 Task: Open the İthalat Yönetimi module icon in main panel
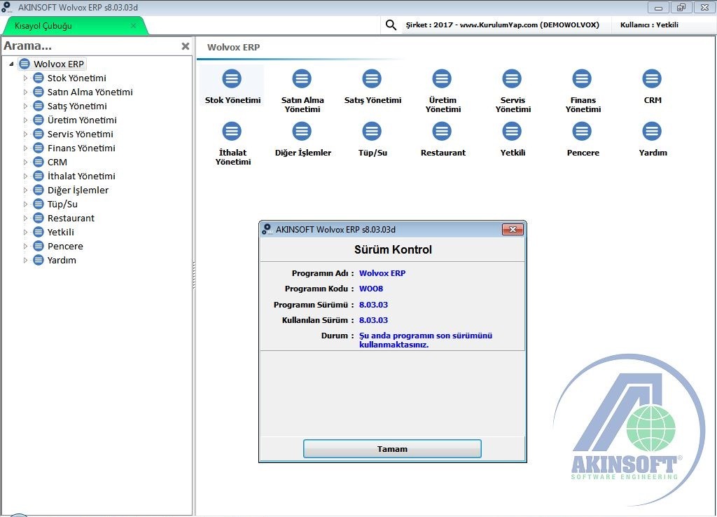click(232, 131)
